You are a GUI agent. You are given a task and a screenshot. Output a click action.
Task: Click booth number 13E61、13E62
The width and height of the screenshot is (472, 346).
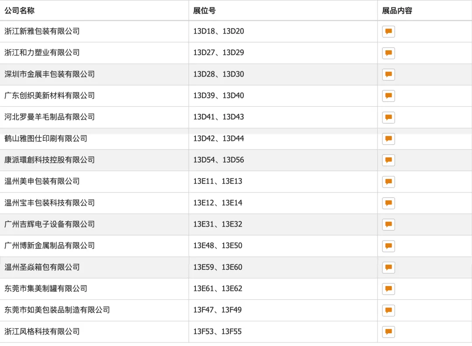pyautogui.click(x=218, y=288)
